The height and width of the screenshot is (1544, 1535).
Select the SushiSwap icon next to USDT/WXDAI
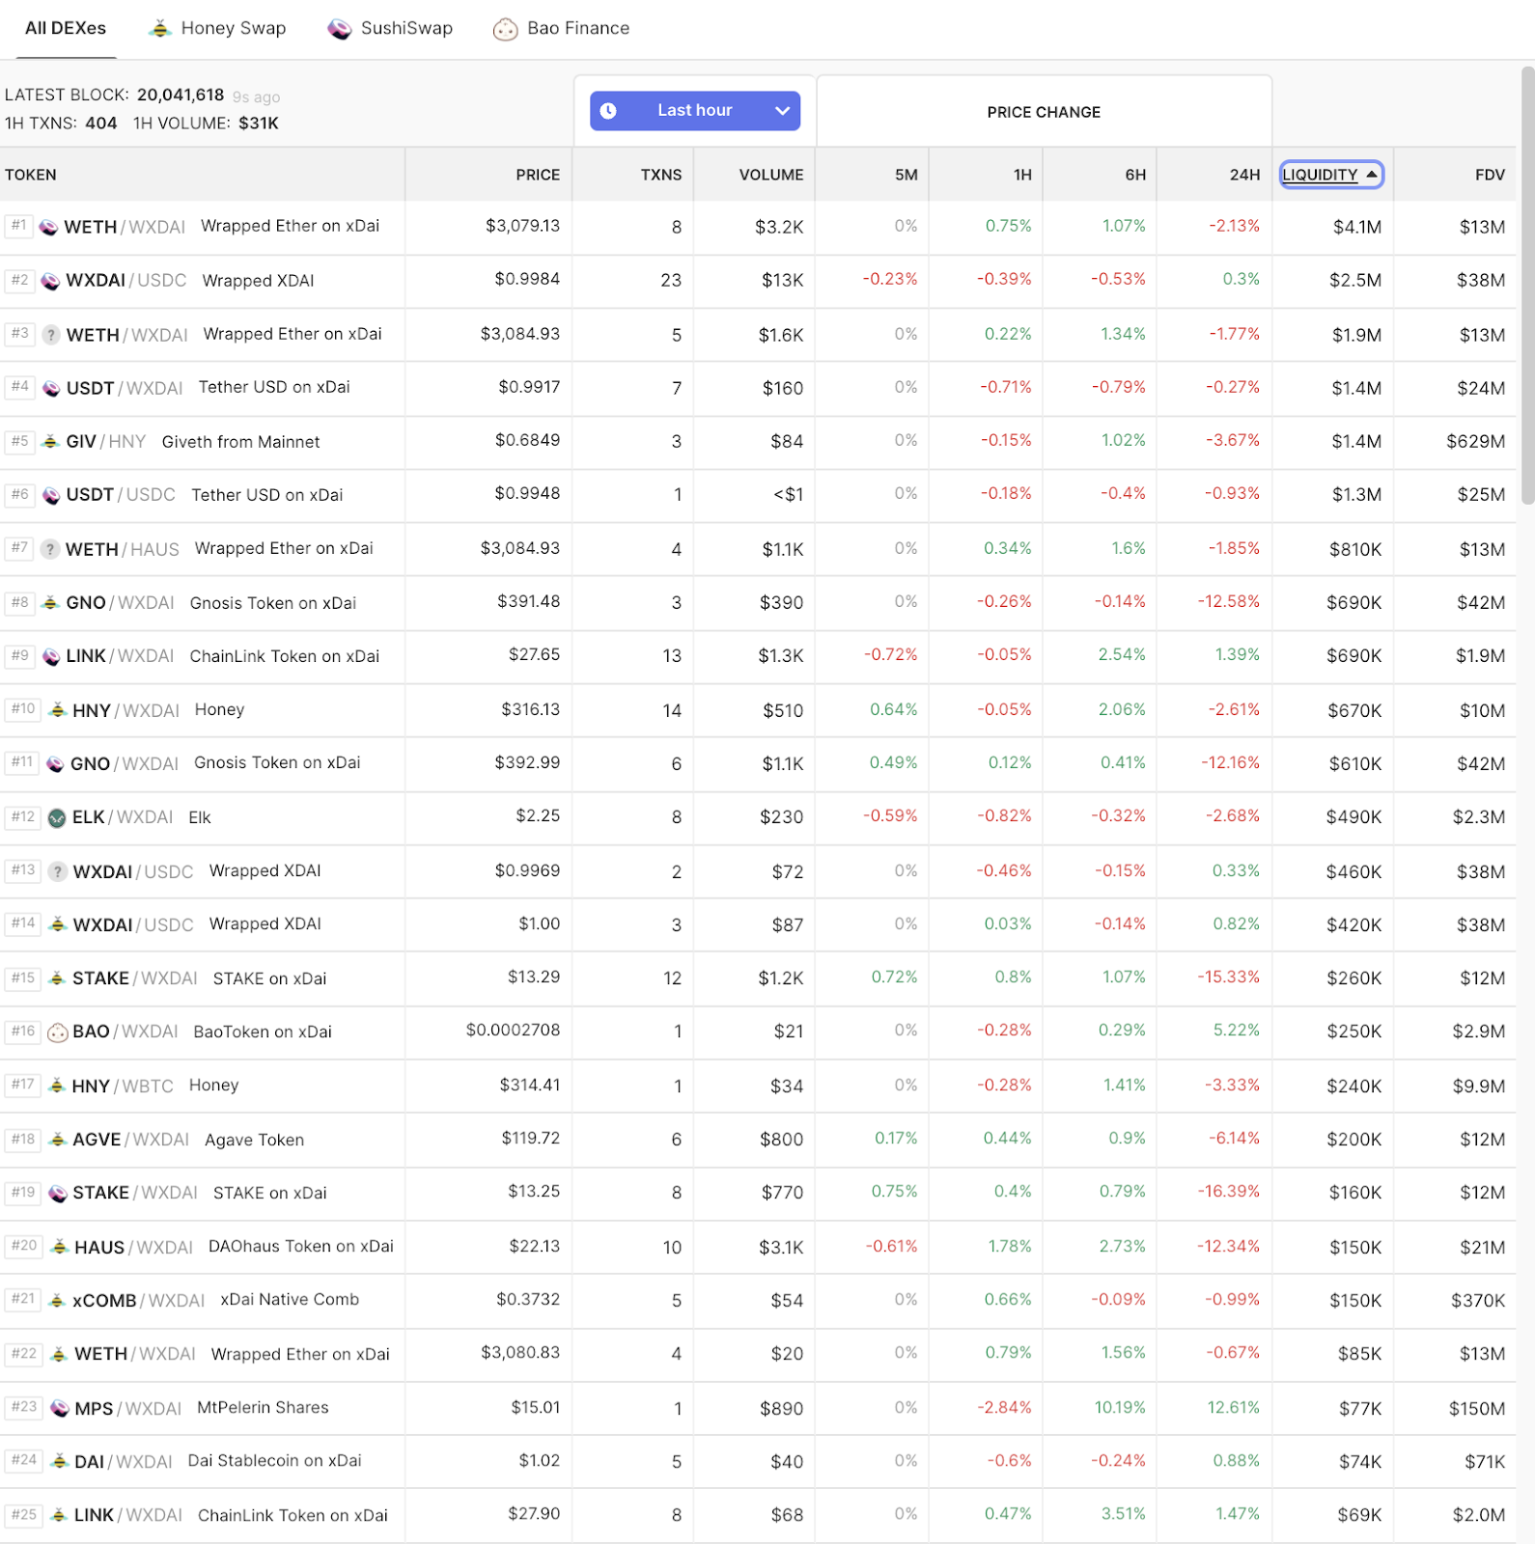[51, 389]
